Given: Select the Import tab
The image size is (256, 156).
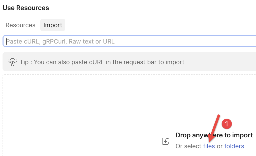Looking at the screenshot, I should (53, 25).
